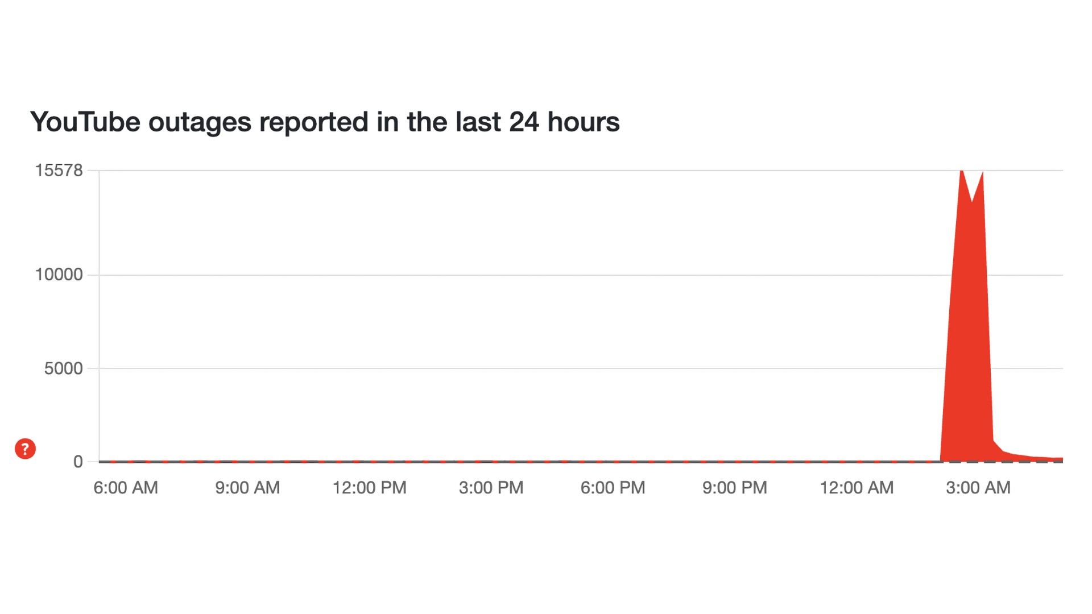1092x614 pixels.
Task: Click the 0 y-axis label
Action: [78, 462]
